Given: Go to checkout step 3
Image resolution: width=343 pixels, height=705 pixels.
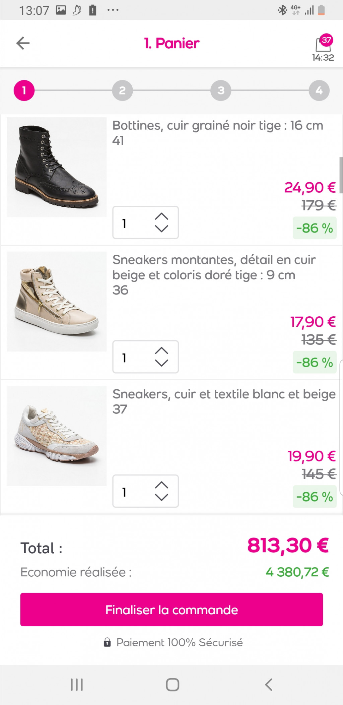Looking at the screenshot, I should pyautogui.click(x=221, y=90).
